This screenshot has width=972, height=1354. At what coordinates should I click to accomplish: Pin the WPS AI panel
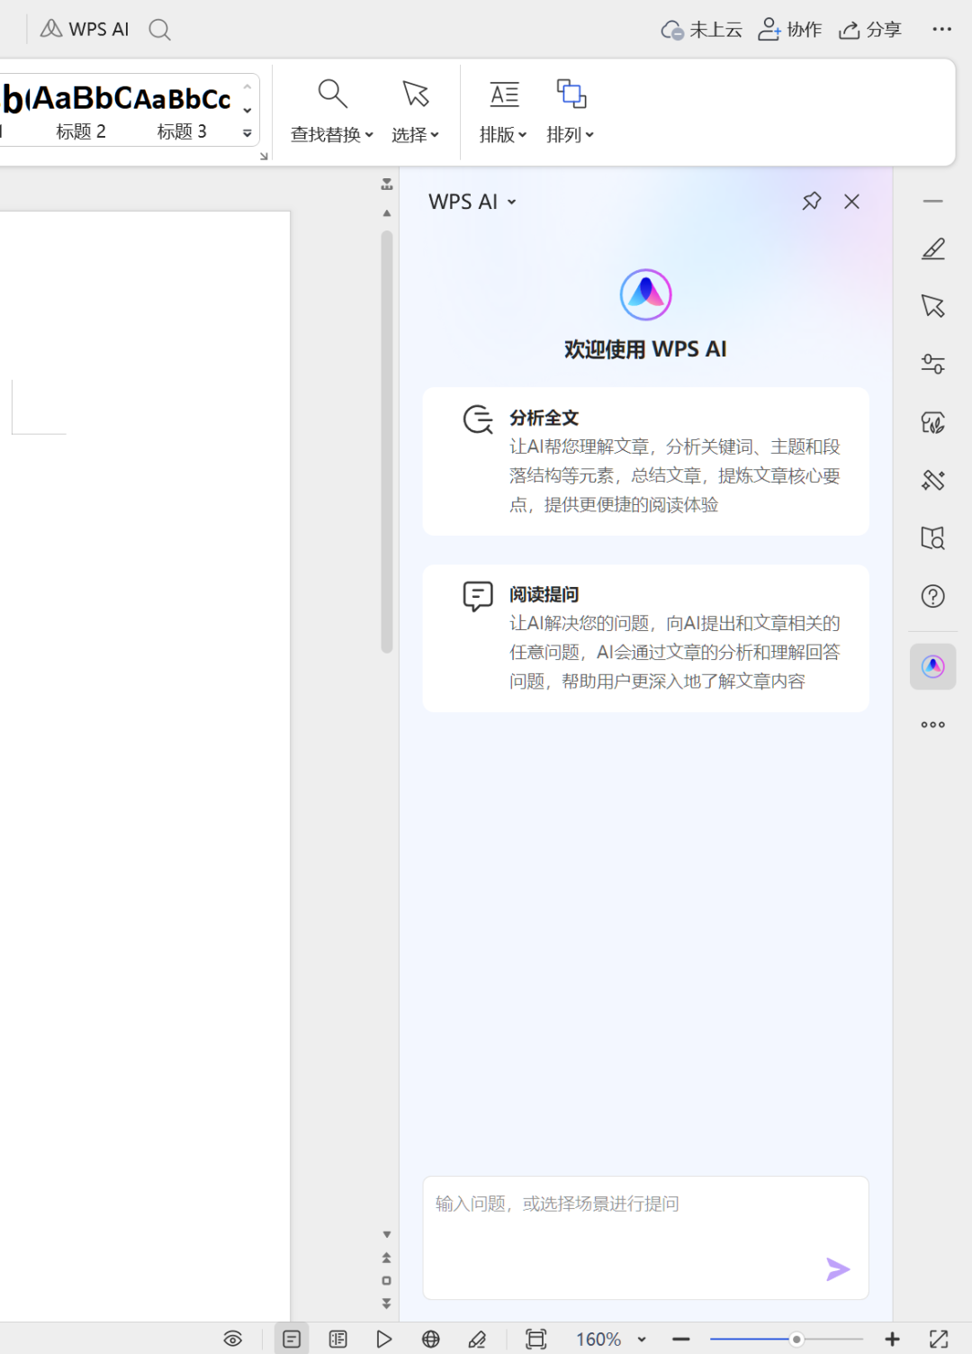(x=812, y=202)
